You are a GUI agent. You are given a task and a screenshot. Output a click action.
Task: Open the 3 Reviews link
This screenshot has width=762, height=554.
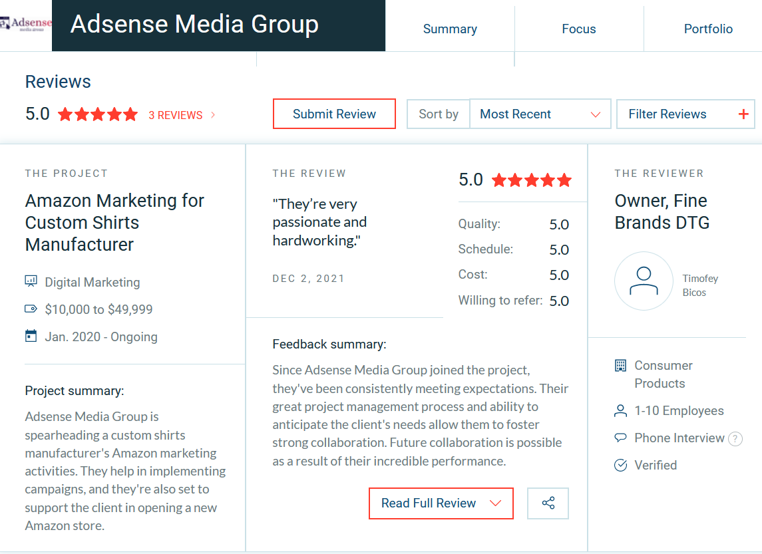(182, 115)
